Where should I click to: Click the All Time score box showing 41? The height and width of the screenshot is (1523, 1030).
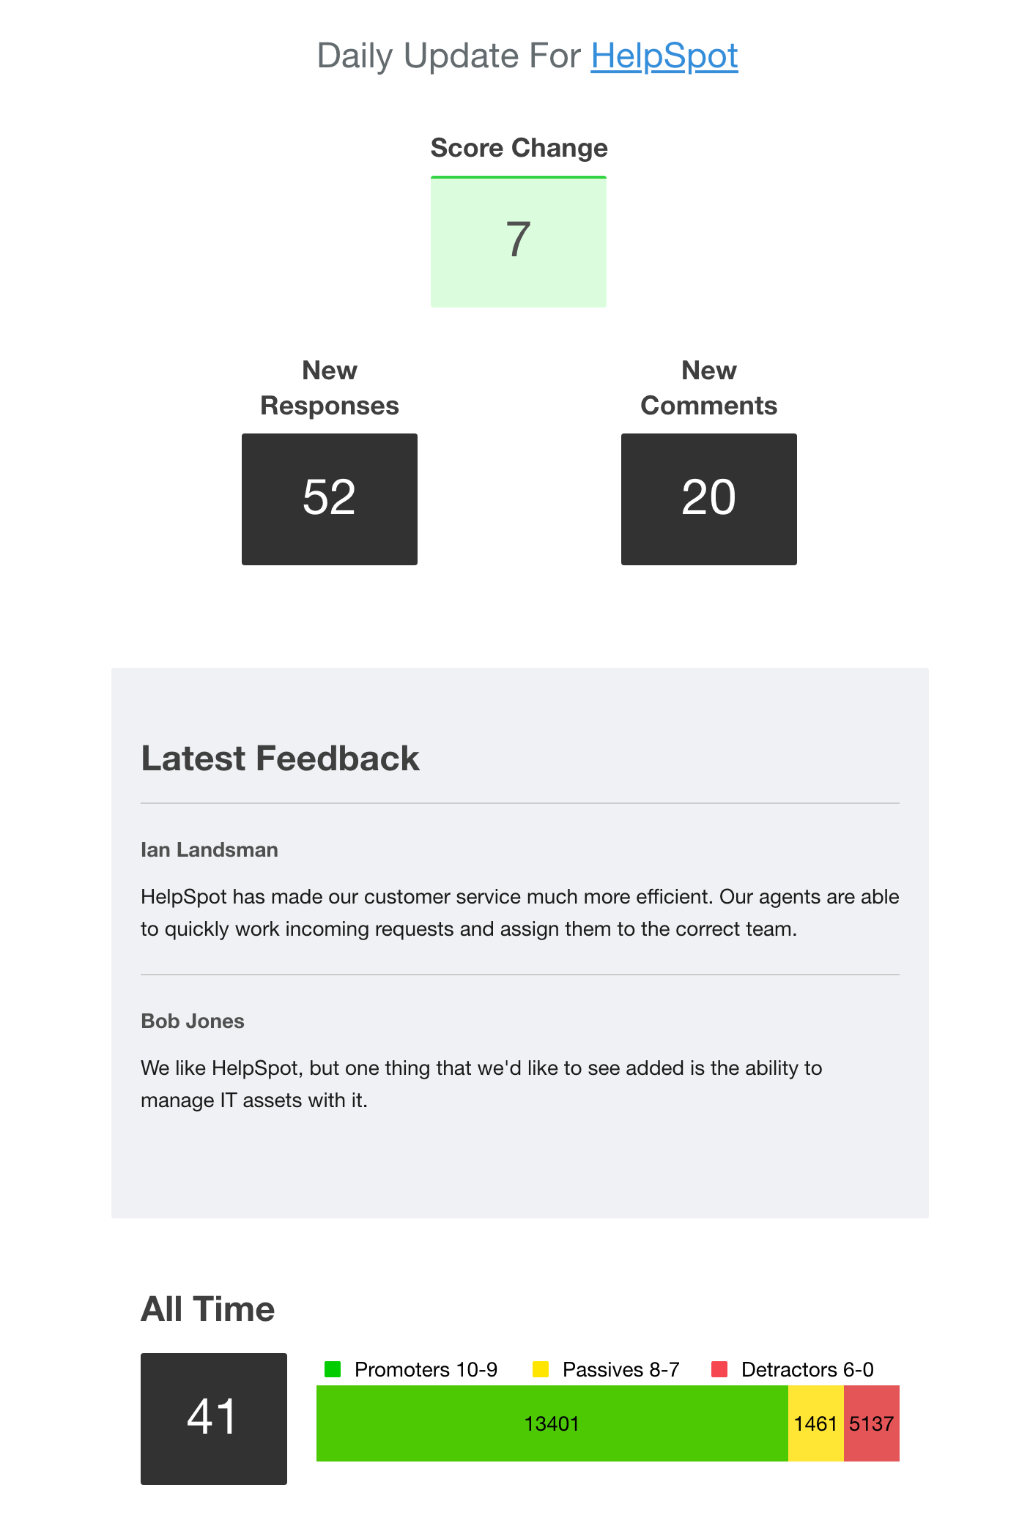213,1418
